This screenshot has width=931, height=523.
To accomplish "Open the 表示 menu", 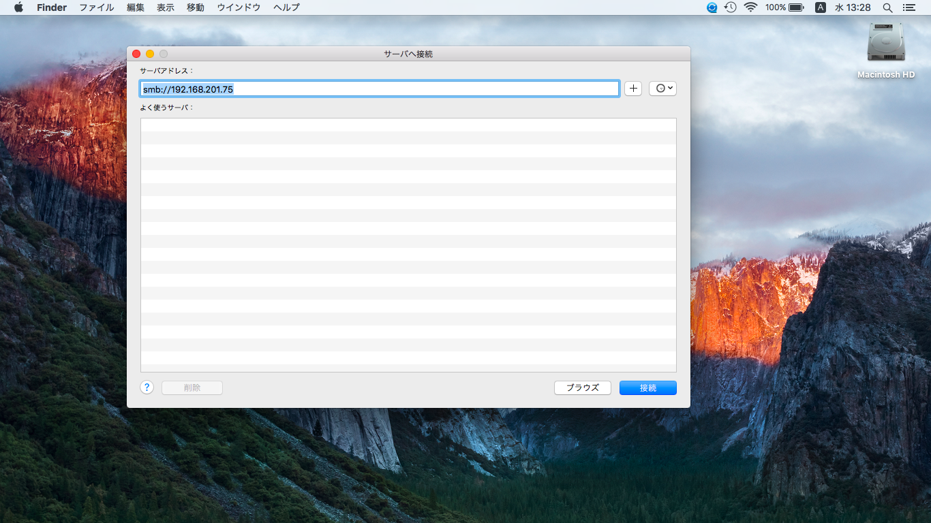I will click(166, 7).
